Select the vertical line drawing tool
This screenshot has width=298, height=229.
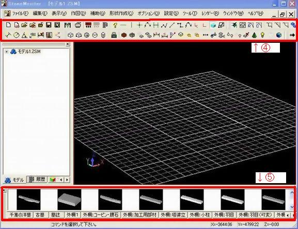131,25
